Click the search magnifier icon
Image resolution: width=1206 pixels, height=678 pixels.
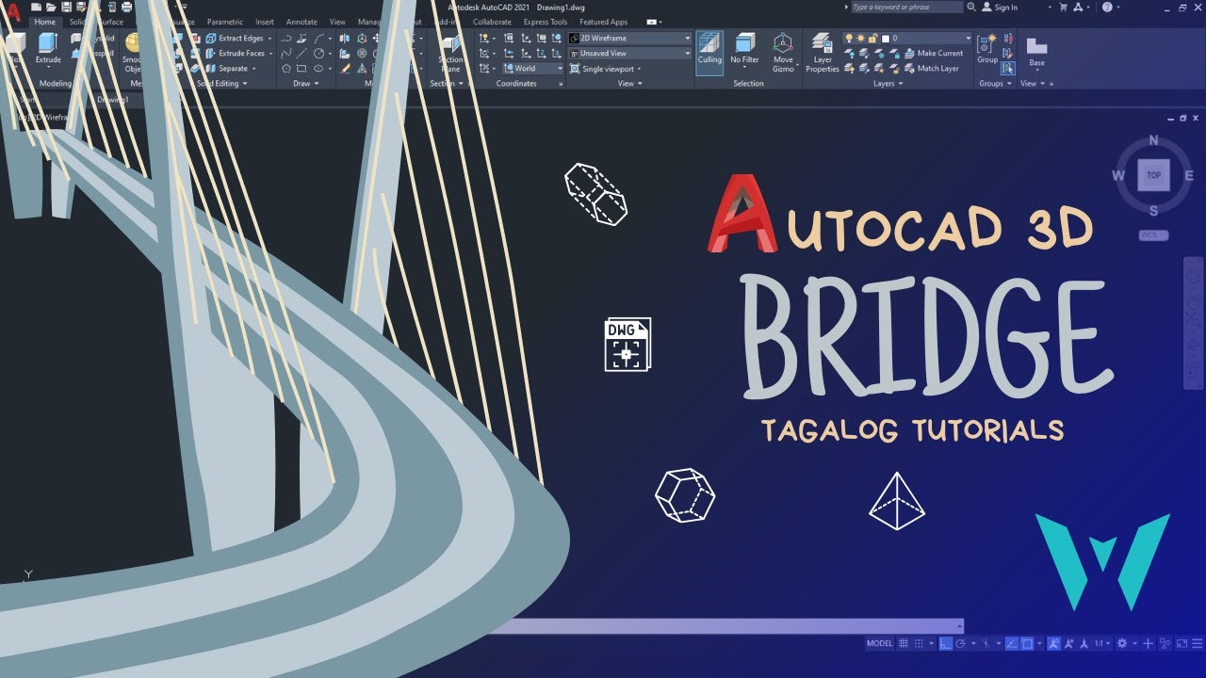973,7
